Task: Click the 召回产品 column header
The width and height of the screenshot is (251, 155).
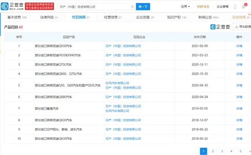Action: click(x=69, y=37)
